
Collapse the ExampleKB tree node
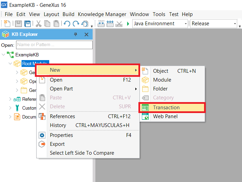[x=3, y=55]
